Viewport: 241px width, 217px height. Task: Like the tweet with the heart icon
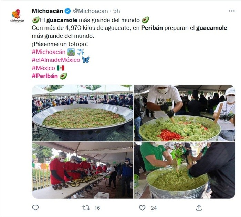(x=142, y=208)
